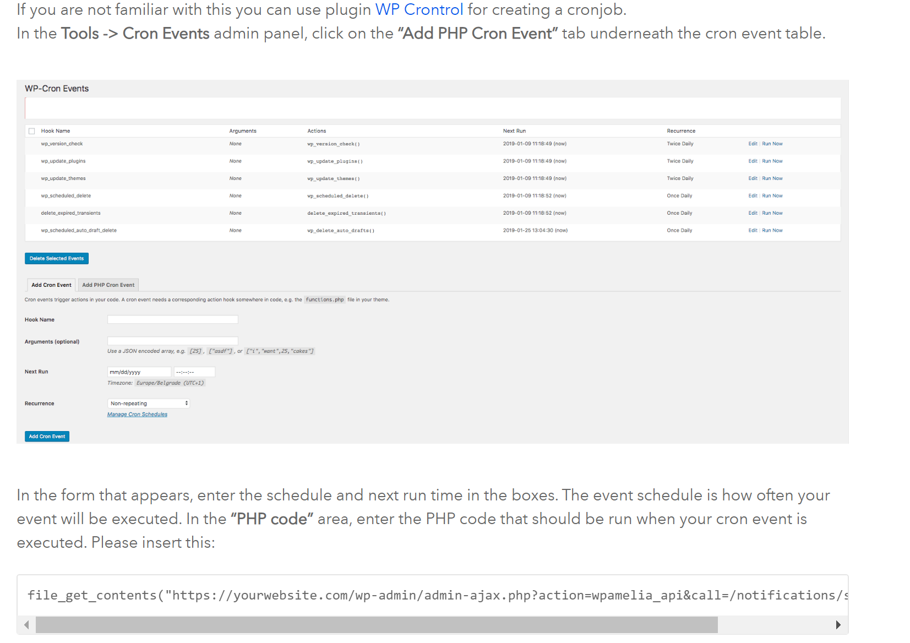Edit the delete_expired_transients event
910x643 pixels.
pyautogui.click(x=753, y=213)
